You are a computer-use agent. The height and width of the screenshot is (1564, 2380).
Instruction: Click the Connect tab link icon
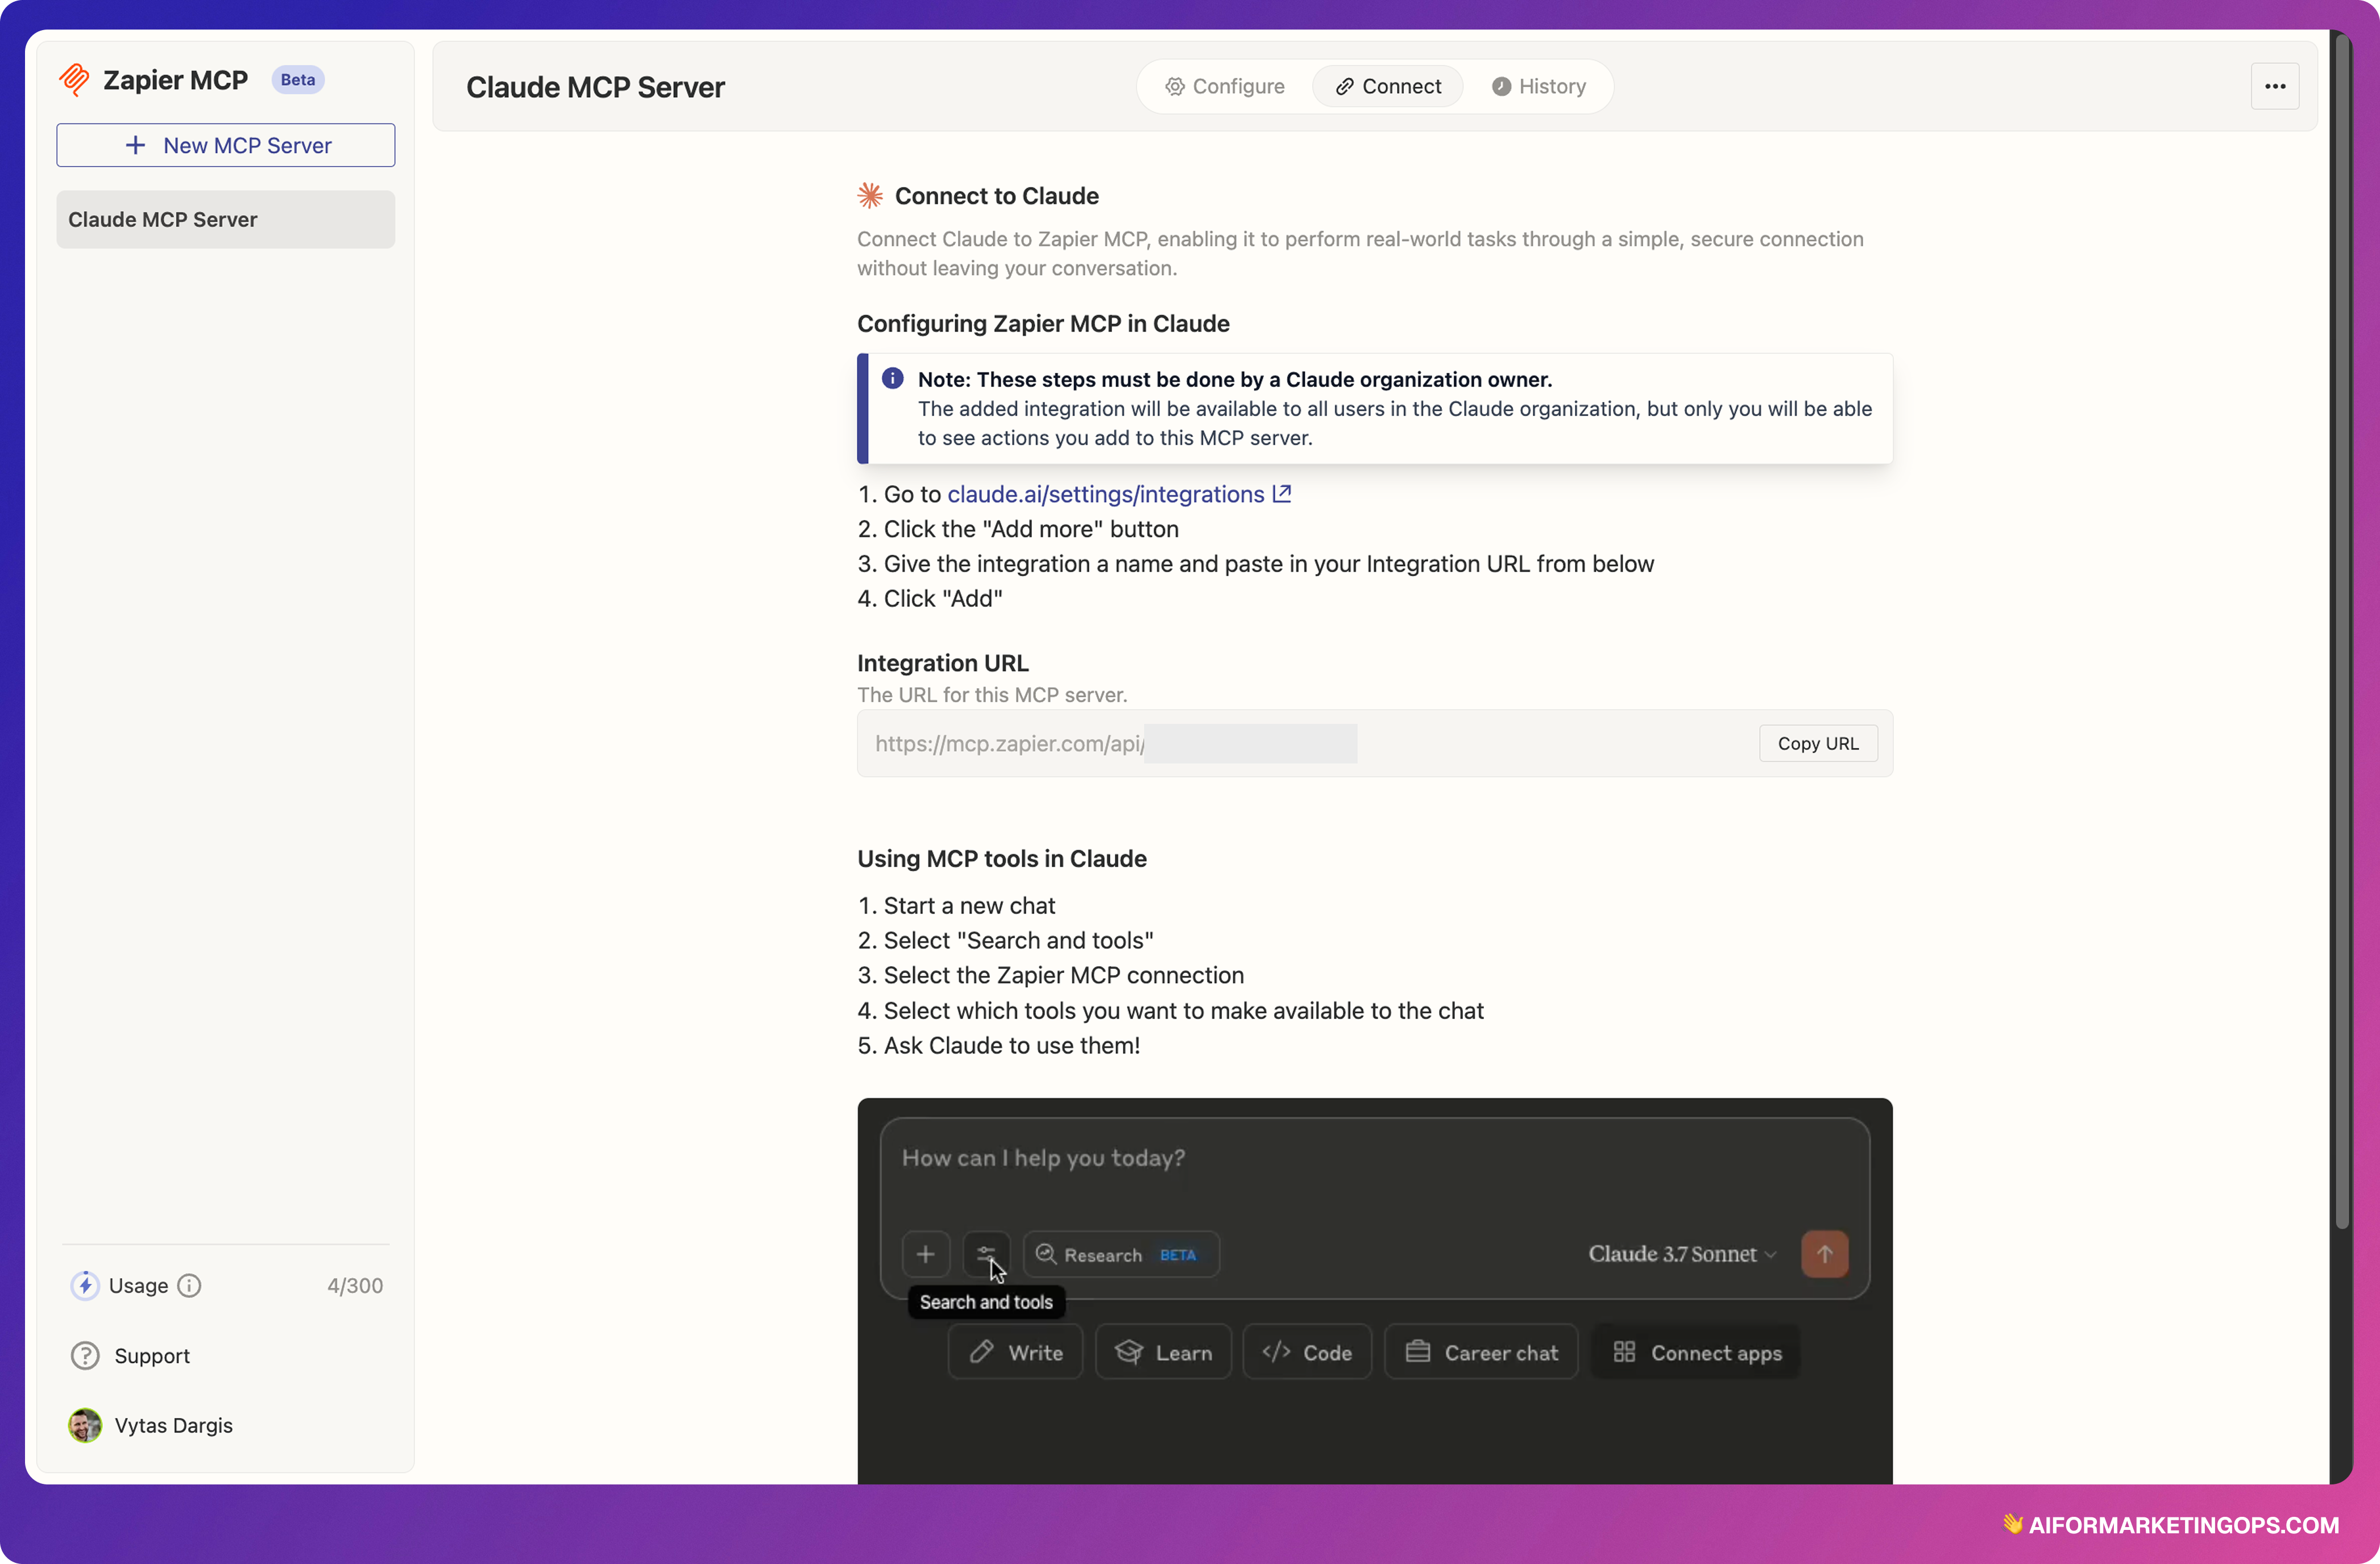1345,86
